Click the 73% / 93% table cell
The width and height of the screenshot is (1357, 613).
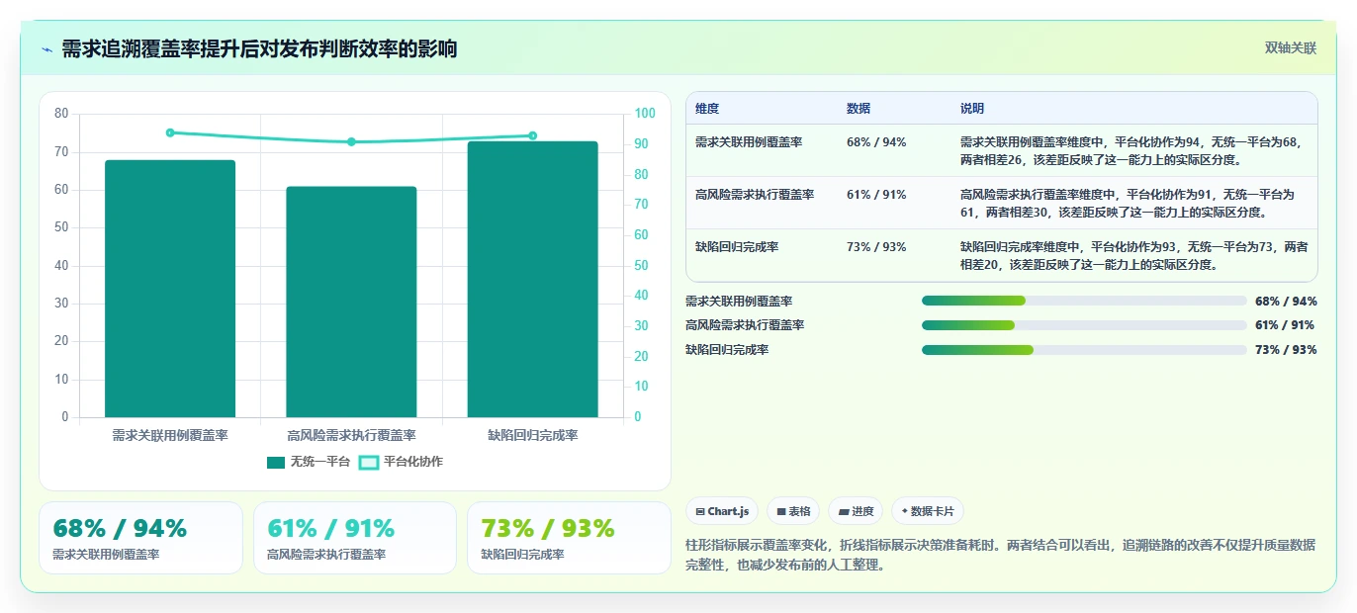click(876, 247)
